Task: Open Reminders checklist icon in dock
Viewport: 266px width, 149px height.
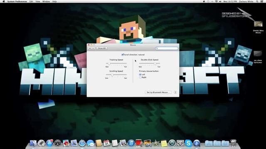Action: [115, 143]
